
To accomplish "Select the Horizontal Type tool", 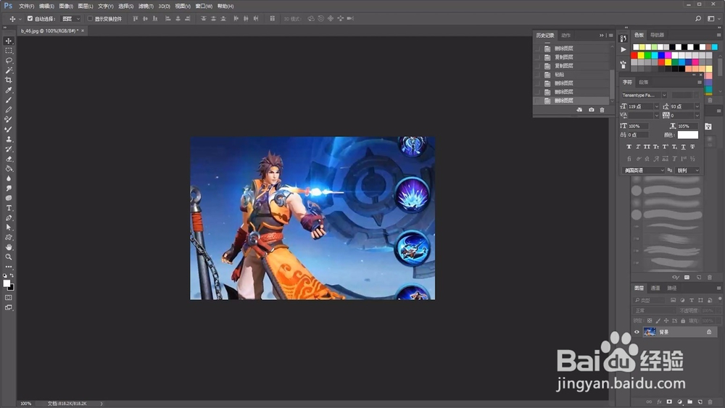I will click(8, 208).
